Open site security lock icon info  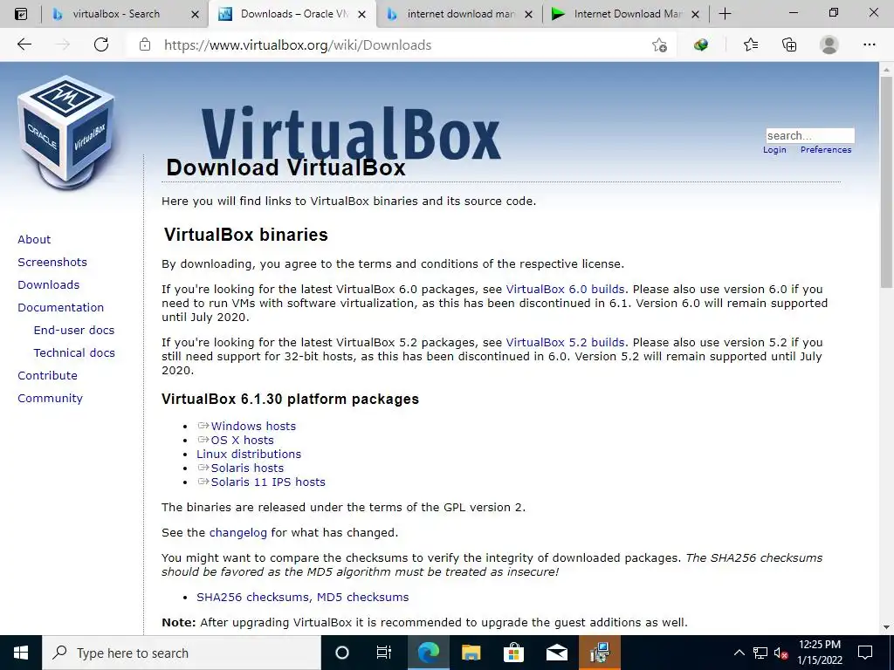[x=145, y=44]
